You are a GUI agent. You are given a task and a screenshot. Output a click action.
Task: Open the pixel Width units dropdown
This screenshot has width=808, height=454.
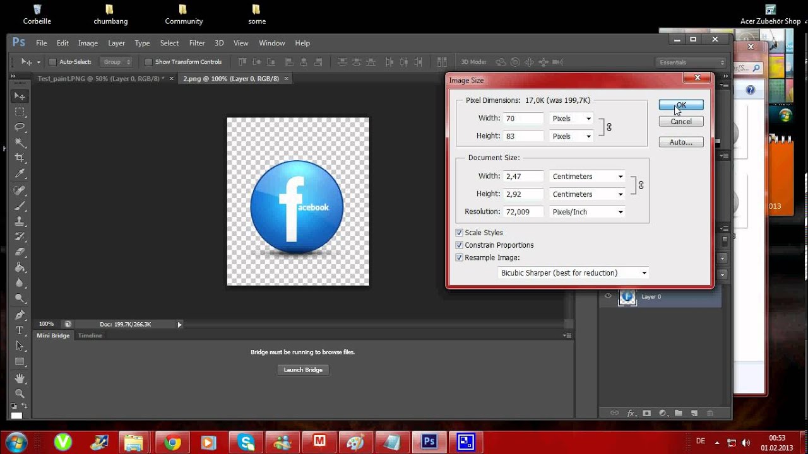[x=571, y=119]
